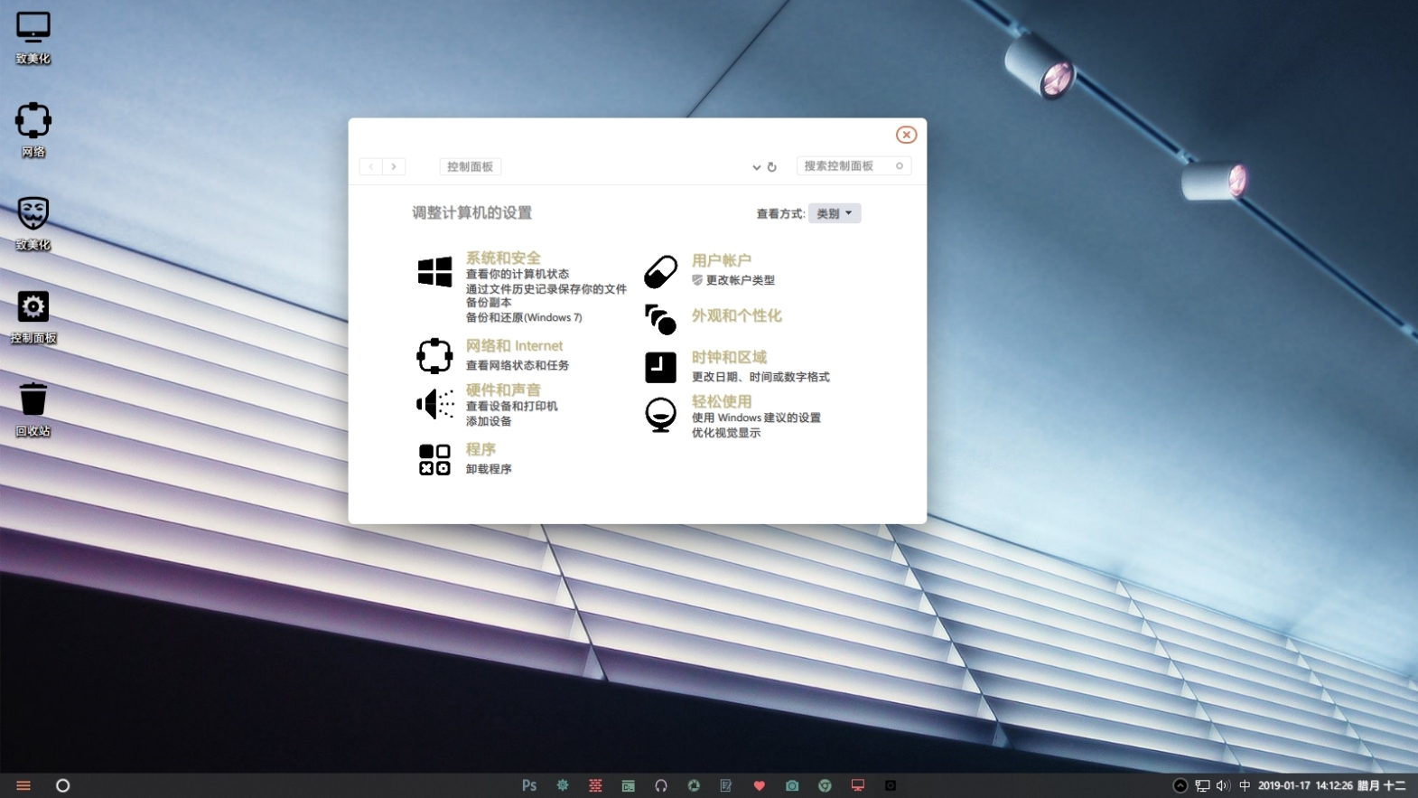
Task: Open the mask-shaped 致美化 desktop icon
Action: click(x=33, y=213)
